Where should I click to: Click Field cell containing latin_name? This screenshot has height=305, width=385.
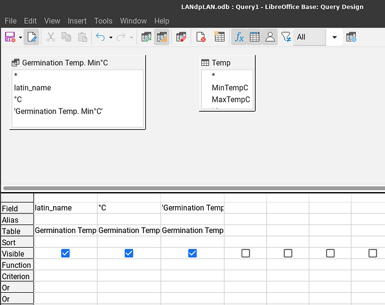tap(65, 208)
